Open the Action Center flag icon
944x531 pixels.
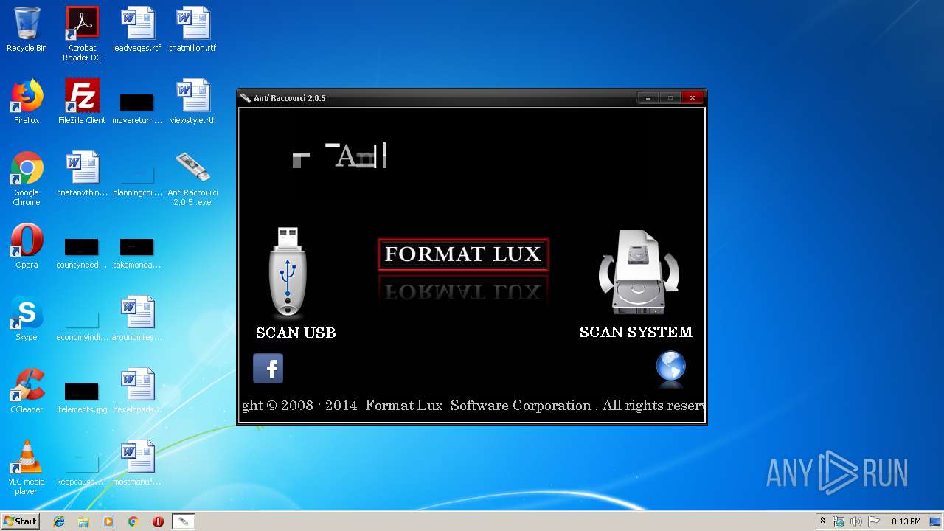873,521
